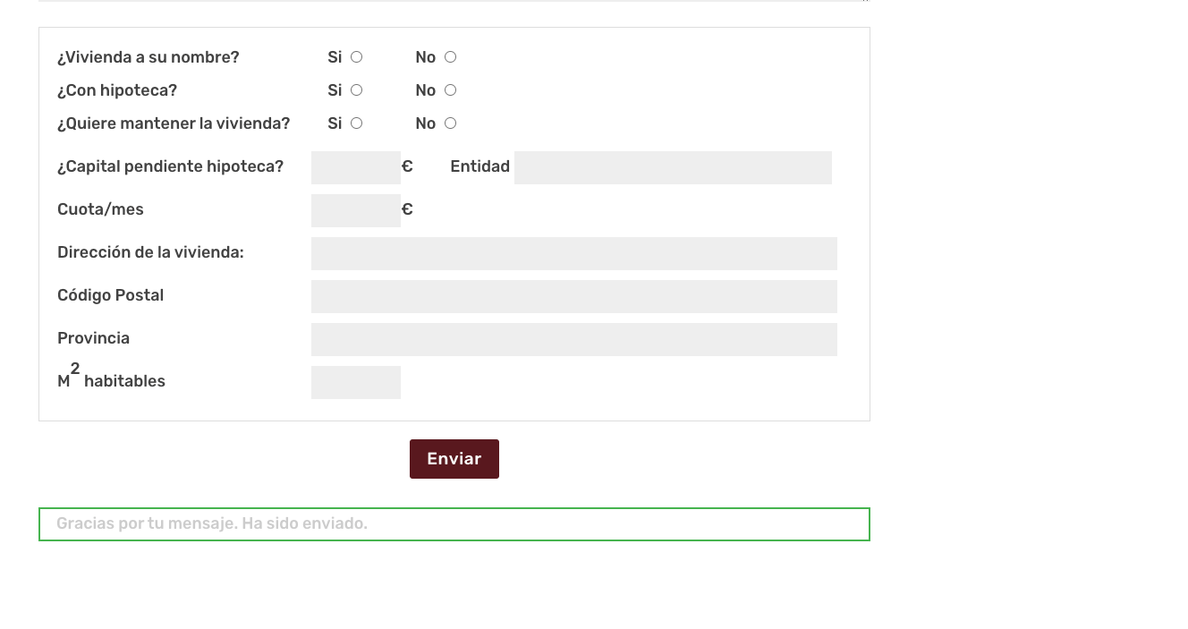
Task: Focus the Código Postal input
Action: [x=574, y=296]
